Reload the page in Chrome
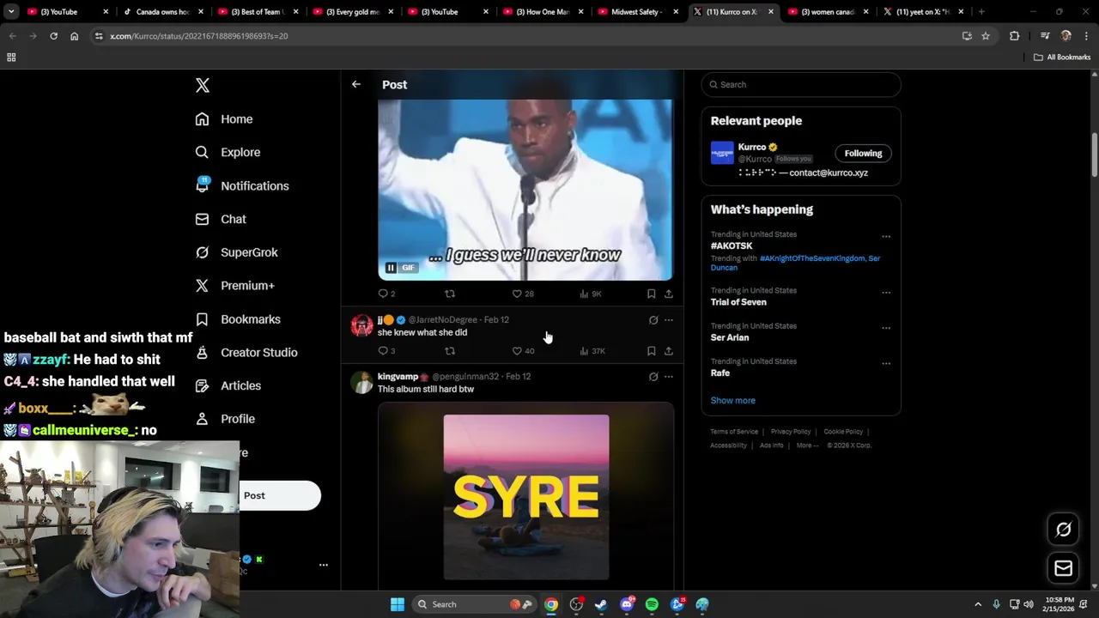The height and width of the screenshot is (618, 1099). [53, 36]
